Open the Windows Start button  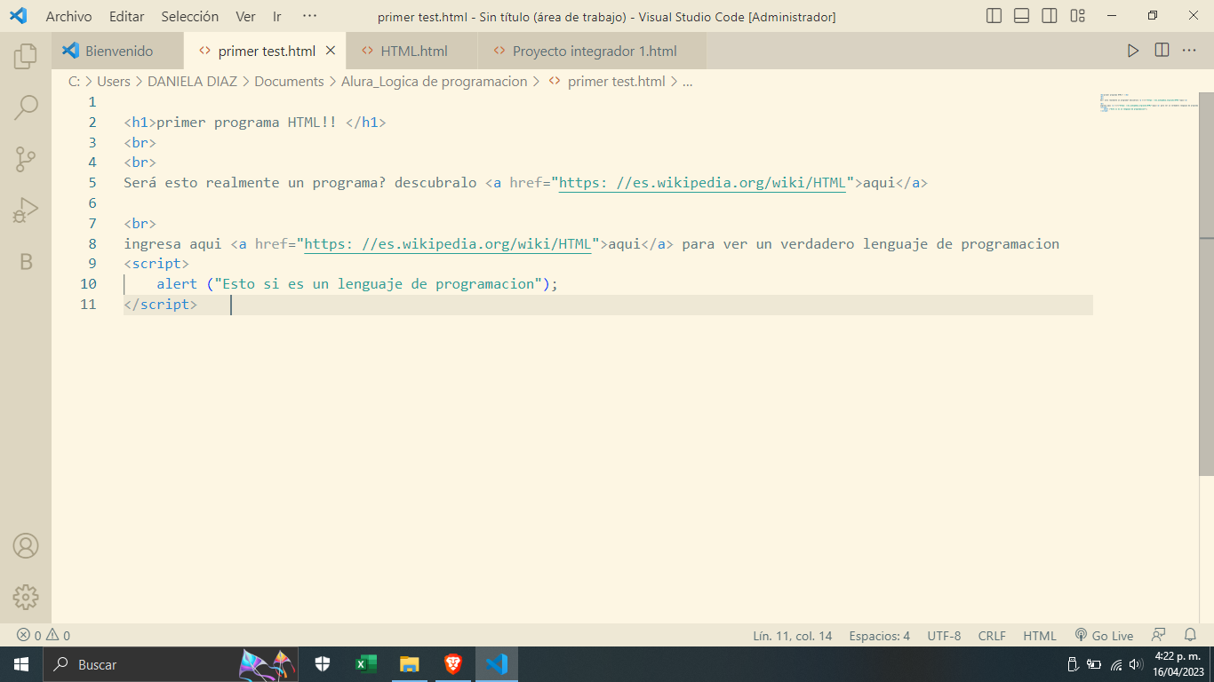click(x=20, y=664)
